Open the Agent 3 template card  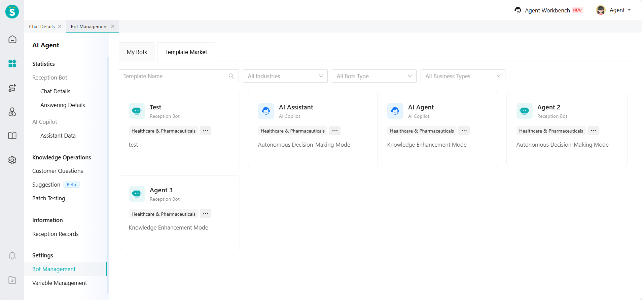[179, 212]
